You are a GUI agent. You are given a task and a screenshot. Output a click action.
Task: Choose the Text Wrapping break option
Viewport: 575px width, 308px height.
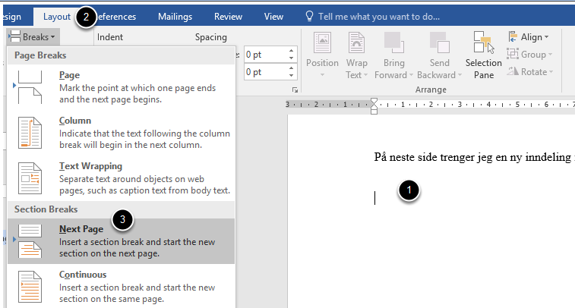pyautogui.click(x=121, y=178)
